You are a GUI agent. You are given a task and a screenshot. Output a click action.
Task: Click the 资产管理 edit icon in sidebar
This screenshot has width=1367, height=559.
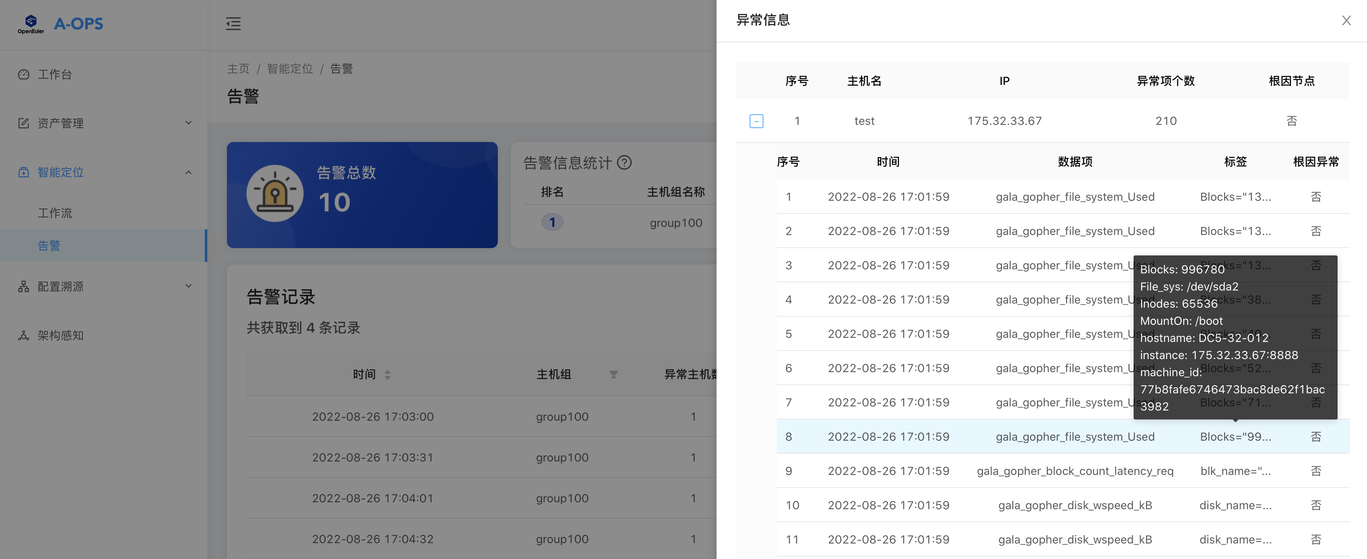(23, 123)
